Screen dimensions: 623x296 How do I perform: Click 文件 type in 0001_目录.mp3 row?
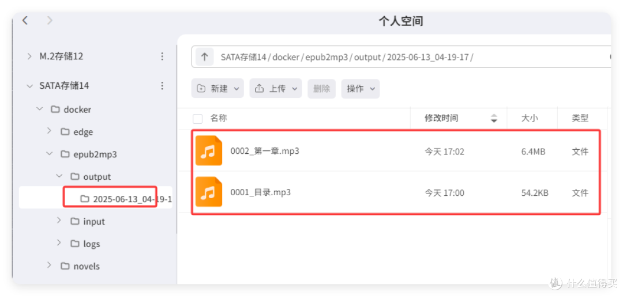click(580, 193)
